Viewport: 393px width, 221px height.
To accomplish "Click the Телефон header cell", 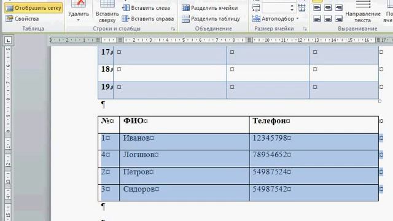I will [x=314, y=125].
